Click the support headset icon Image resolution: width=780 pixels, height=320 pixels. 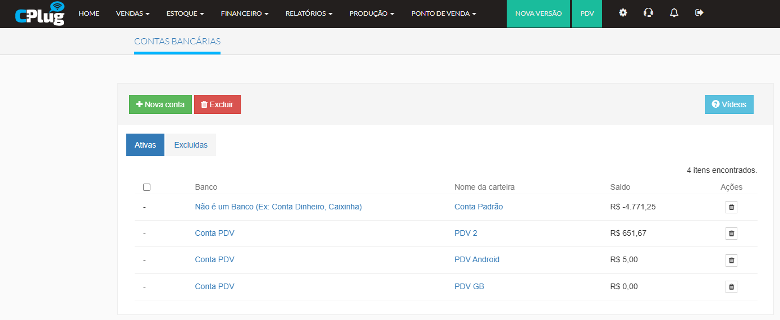648,13
